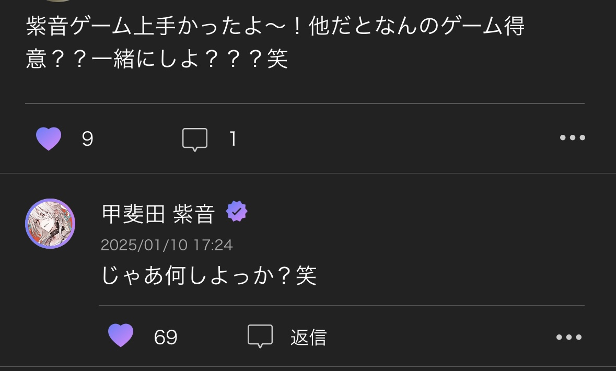Image resolution: width=616 pixels, height=371 pixels.
Task: Tap the like count 9 on the top comment
Action: [x=88, y=138]
